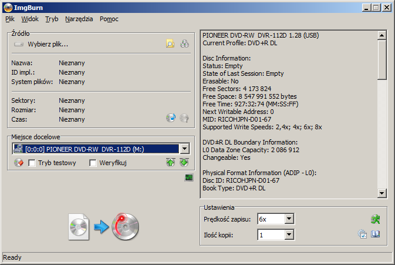This screenshot has height=265, width=395.
Task: Open the green graph log icon
Action: (189, 178)
